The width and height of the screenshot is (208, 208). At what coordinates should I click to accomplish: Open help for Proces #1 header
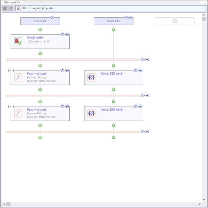point(53,17)
